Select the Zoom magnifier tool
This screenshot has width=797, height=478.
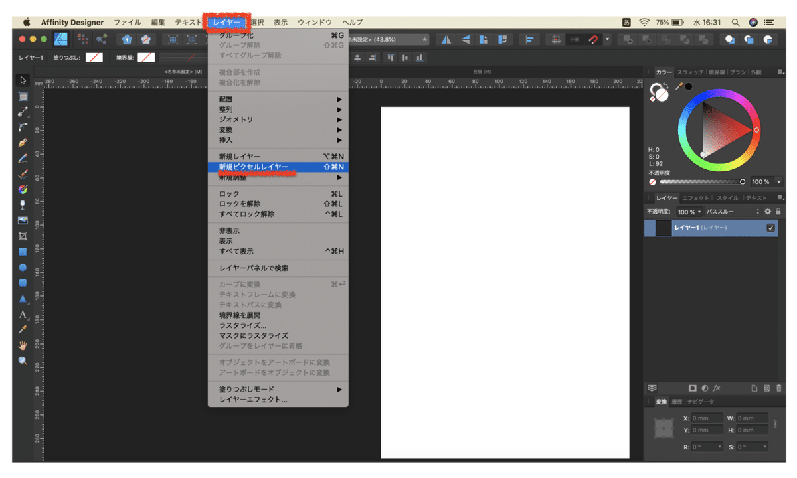click(x=23, y=360)
